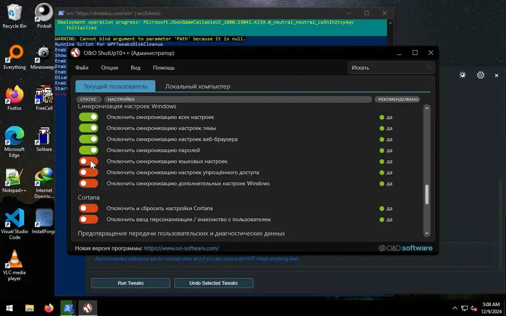The image size is (506, 316).
Task: Click the Undo Selected Tweaks button
Action: (213, 283)
